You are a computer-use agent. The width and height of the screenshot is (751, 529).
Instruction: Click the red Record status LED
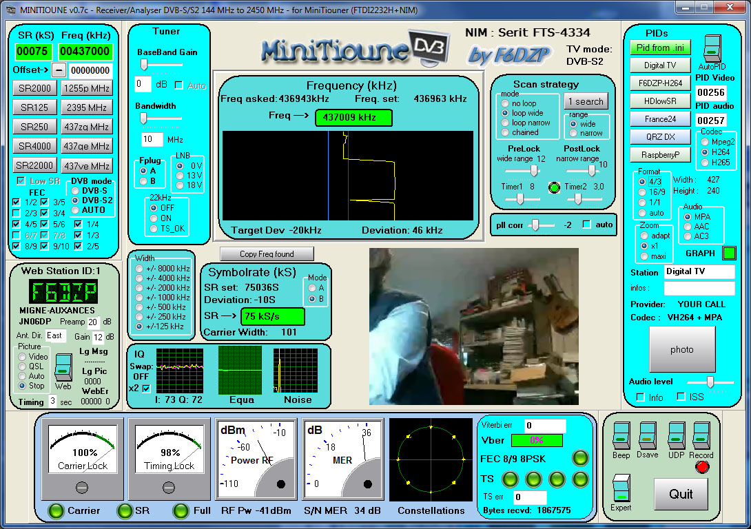pyautogui.click(x=703, y=467)
